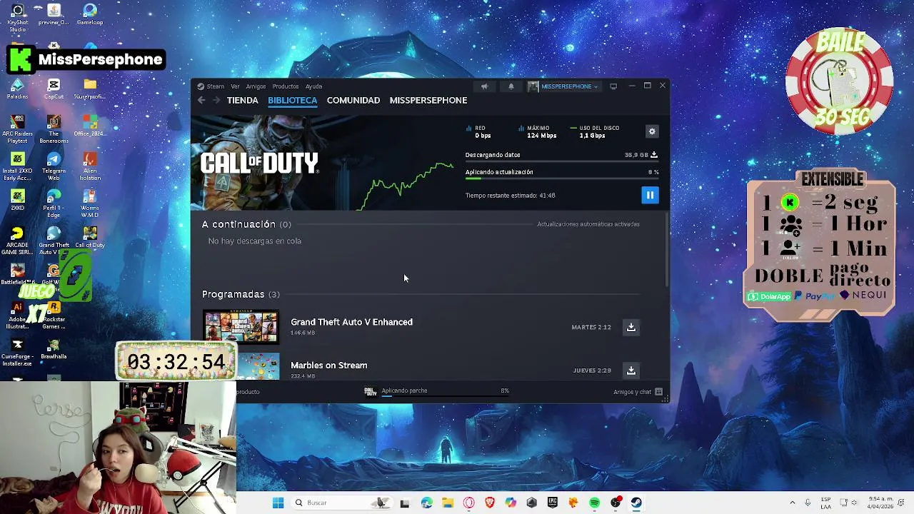Click the Descargando datos progress bar
The height and width of the screenshot is (514, 914).
click(562, 161)
